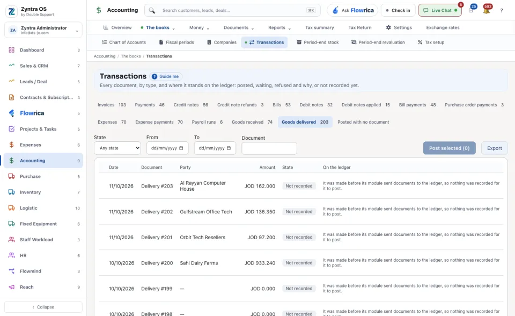Select the Payments 46 filter

pos(150,105)
